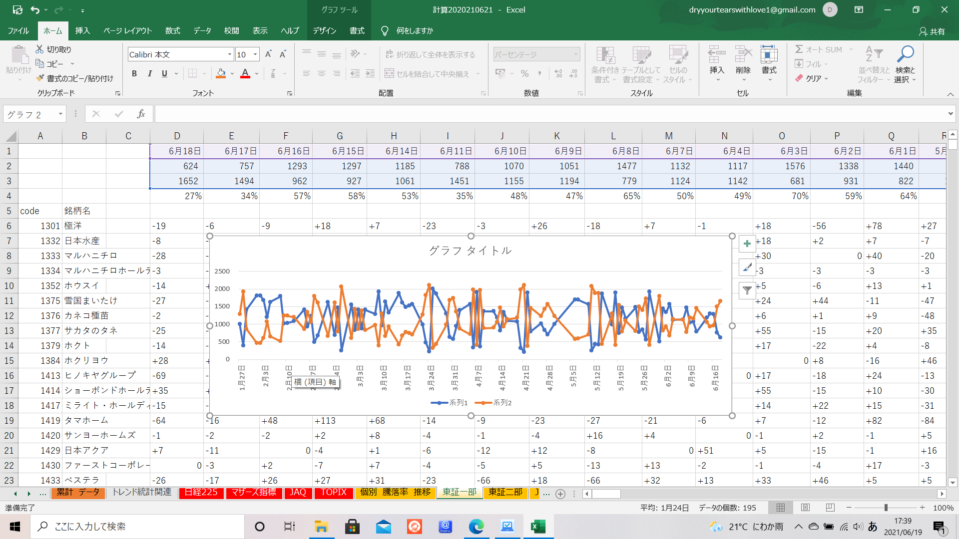Click the fill color bucket icon
Viewport: 959px width, 539px height.
coord(221,74)
